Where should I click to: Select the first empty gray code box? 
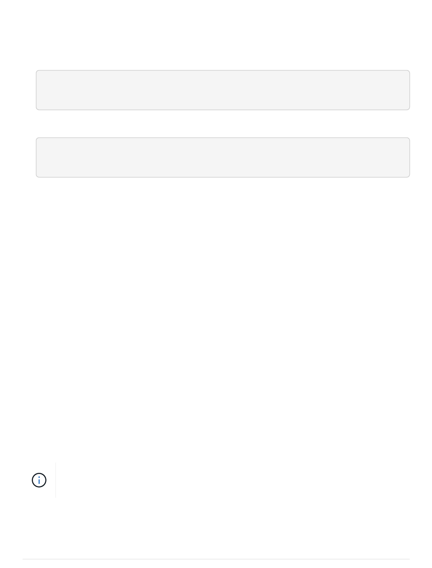click(223, 90)
